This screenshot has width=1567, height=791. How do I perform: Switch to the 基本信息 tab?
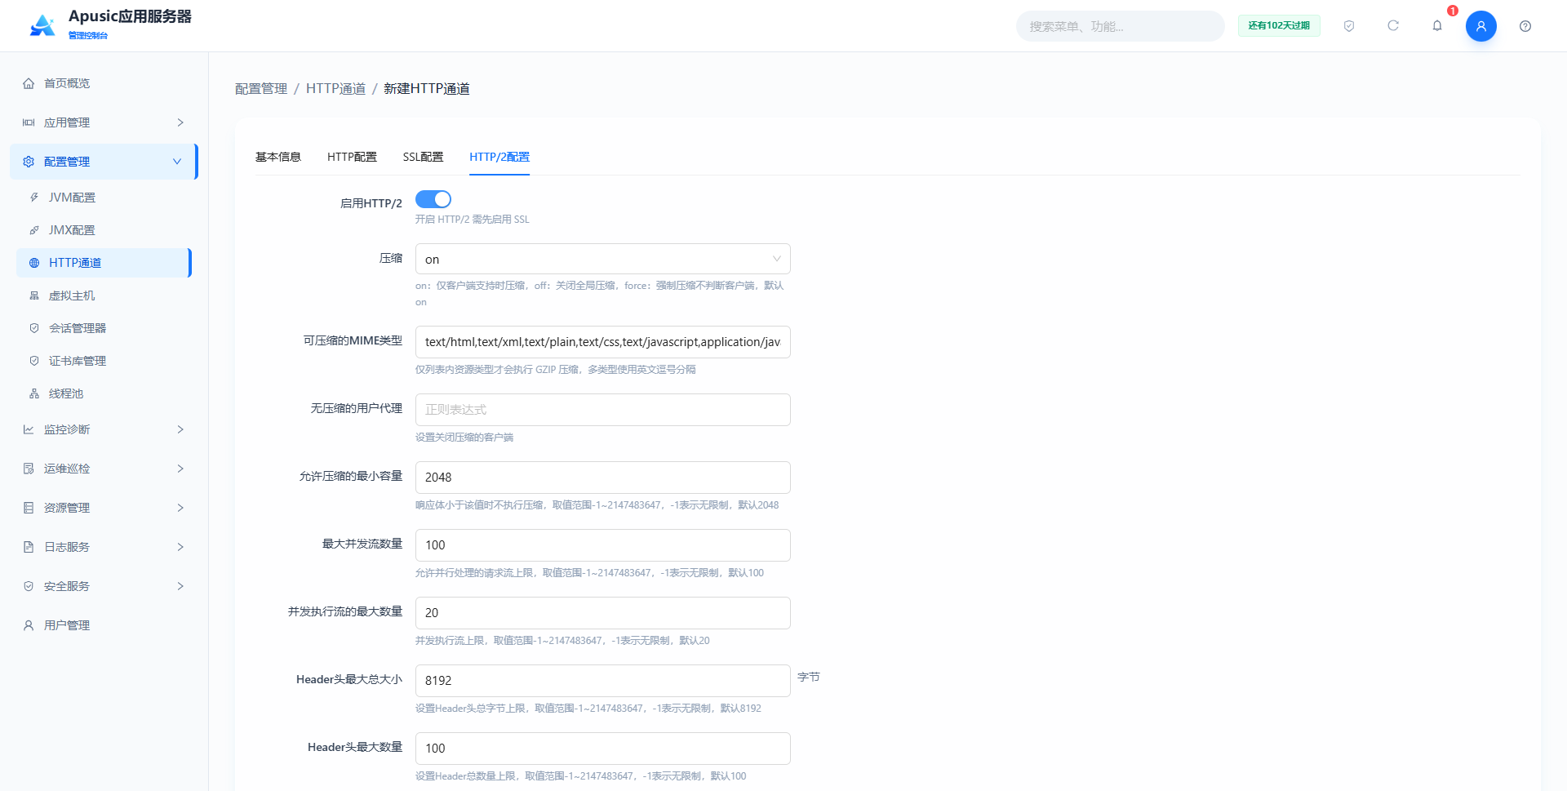click(x=278, y=157)
